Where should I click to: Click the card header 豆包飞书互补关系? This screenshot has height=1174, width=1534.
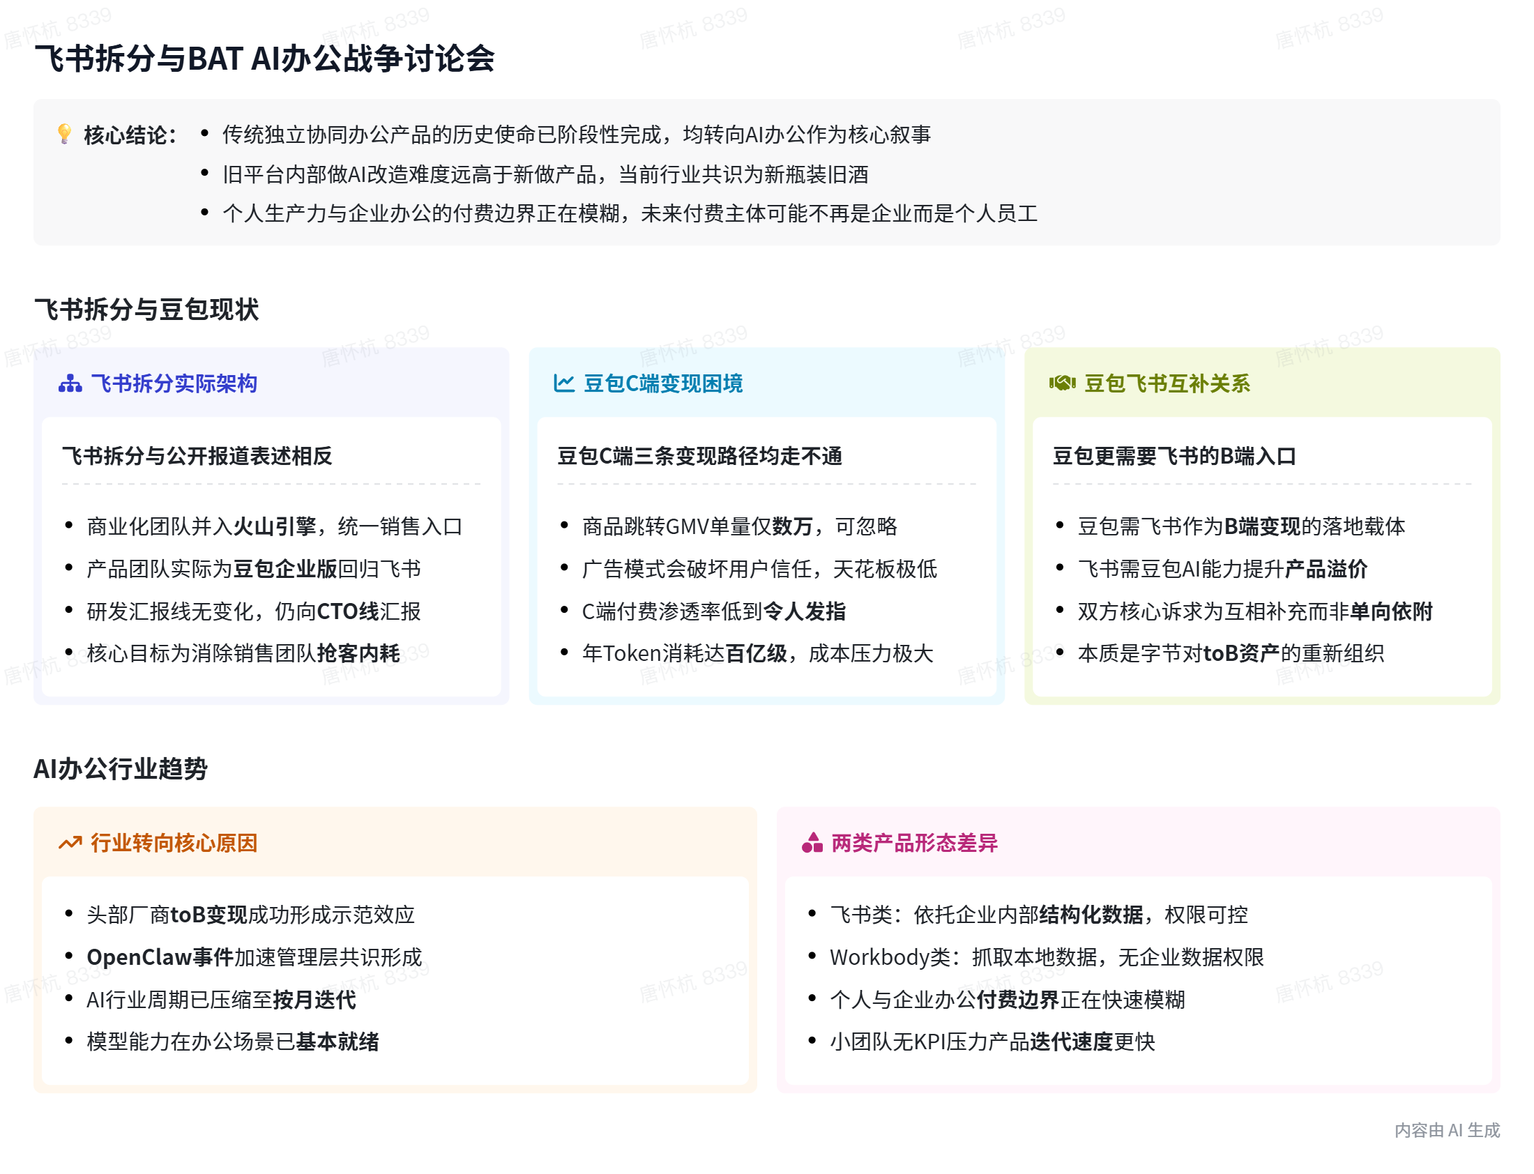click(1167, 383)
